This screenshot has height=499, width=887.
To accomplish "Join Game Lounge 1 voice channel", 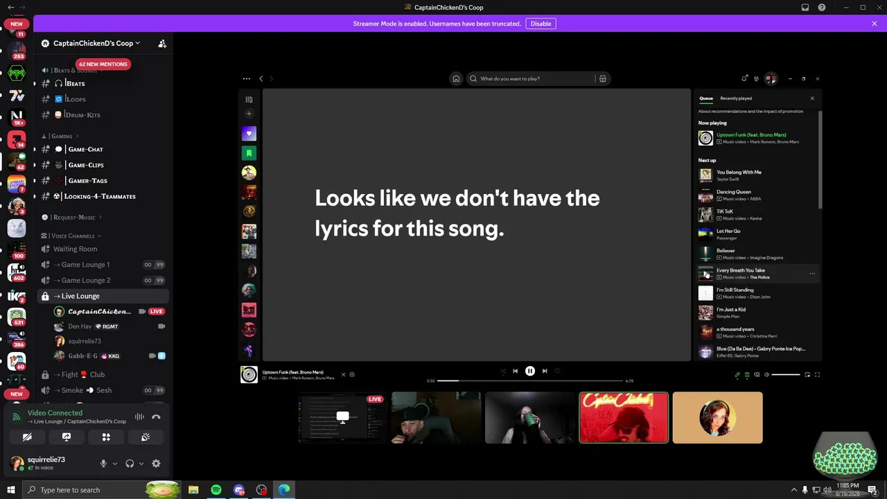I will click(103, 265).
